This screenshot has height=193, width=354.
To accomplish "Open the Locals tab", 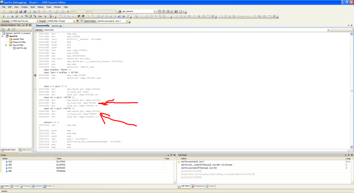I will click(15, 186).
